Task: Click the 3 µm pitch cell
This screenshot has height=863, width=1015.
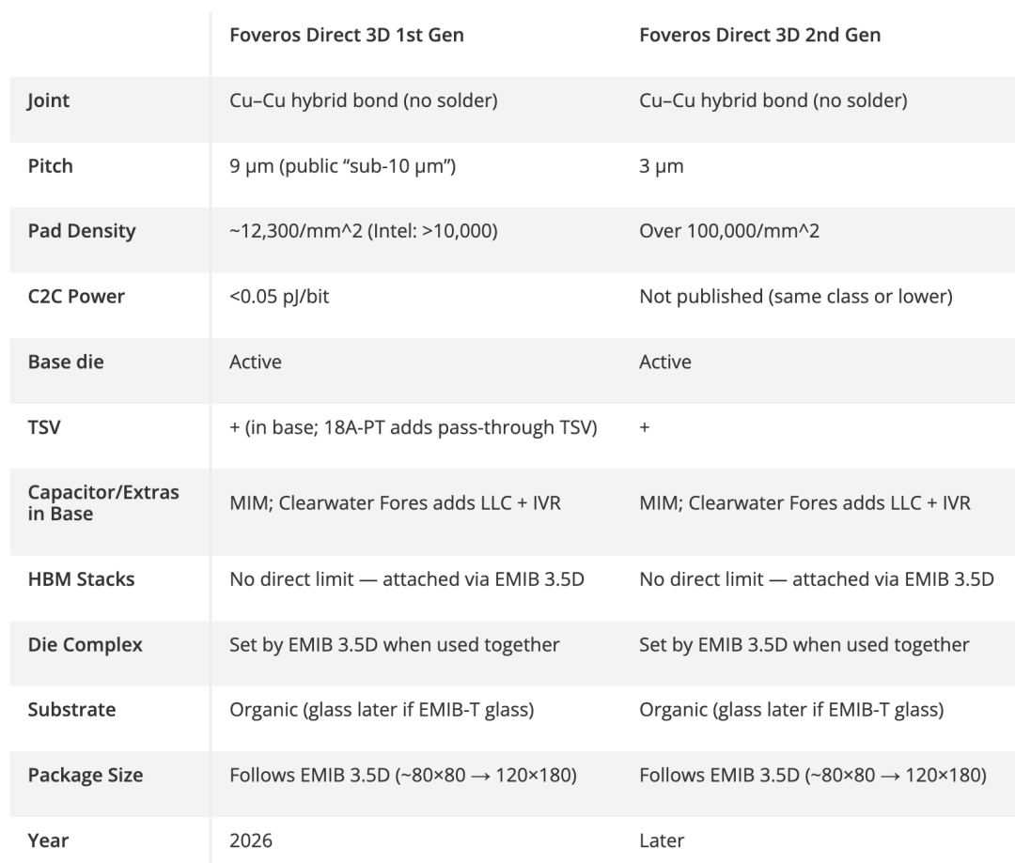Action: pyautogui.click(x=661, y=166)
